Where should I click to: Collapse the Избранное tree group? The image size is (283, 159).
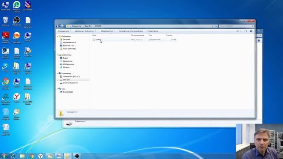click(x=57, y=36)
